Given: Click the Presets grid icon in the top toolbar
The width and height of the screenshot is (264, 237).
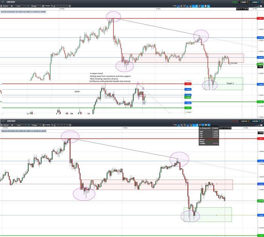Looking at the screenshot, I should (x=43, y=6).
